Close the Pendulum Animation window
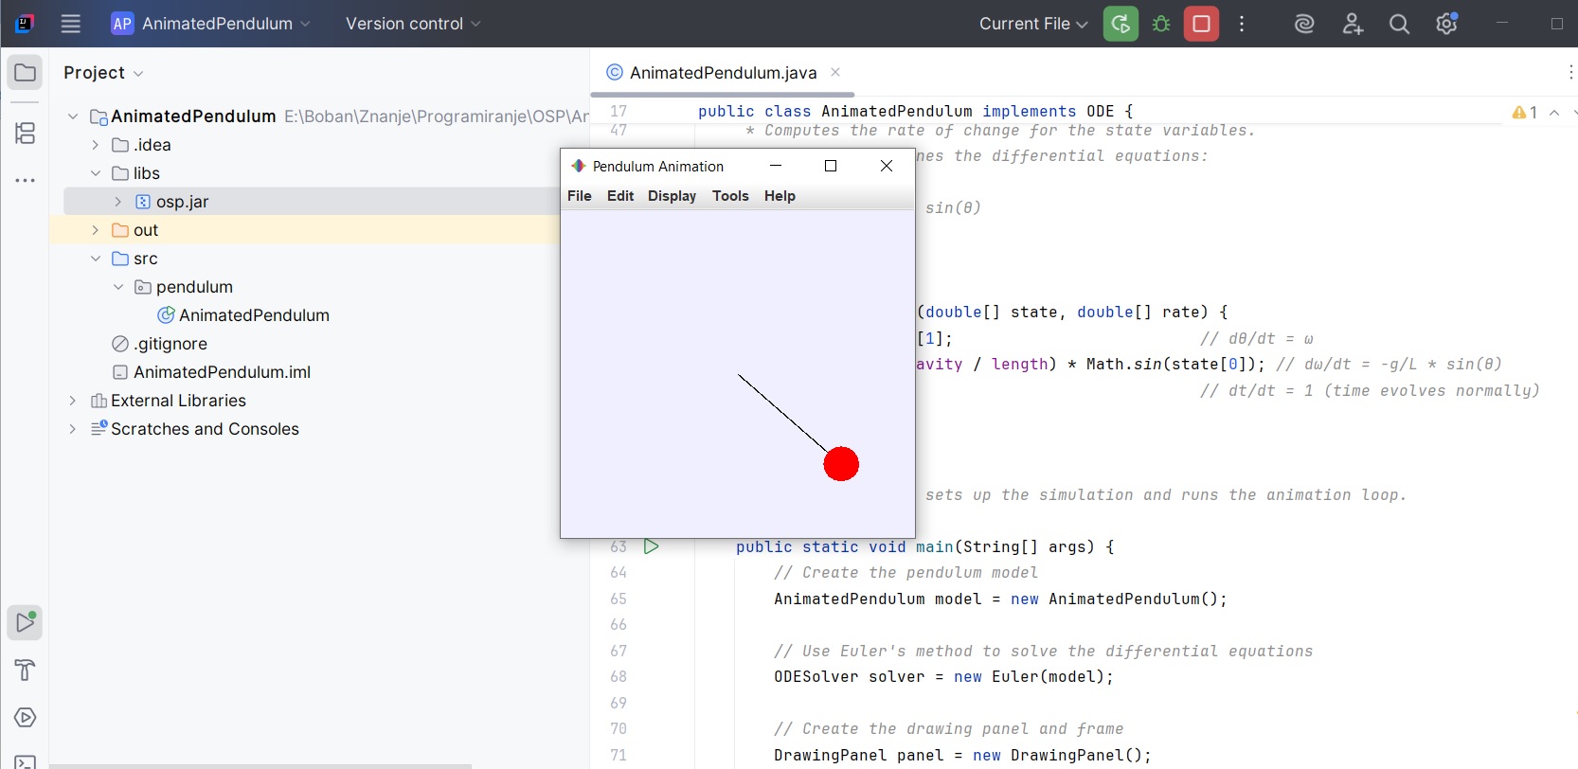This screenshot has width=1578, height=769. tap(887, 166)
